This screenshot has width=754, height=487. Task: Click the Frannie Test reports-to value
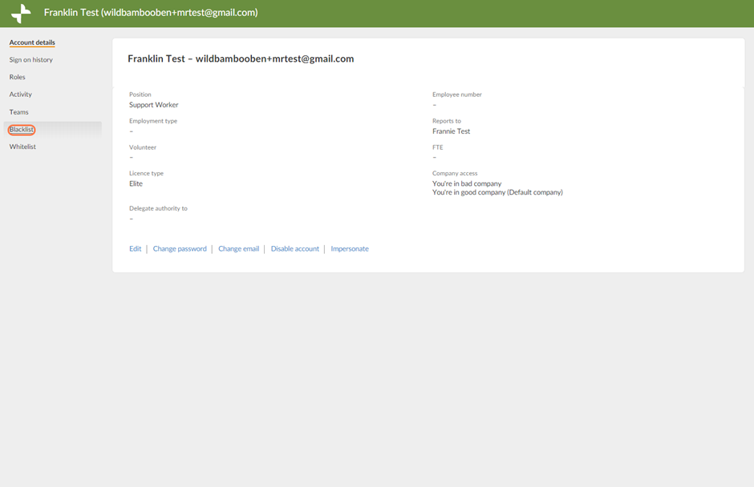click(451, 131)
